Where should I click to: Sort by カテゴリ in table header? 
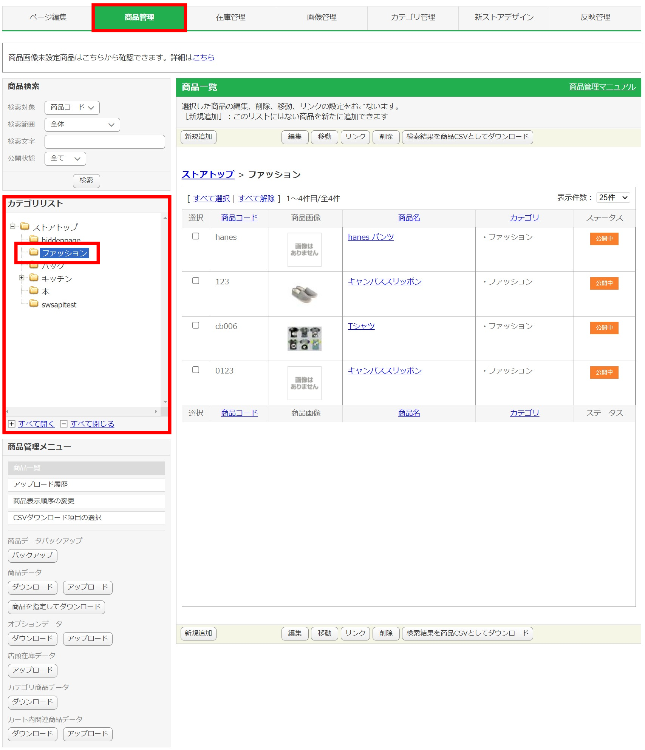click(524, 218)
